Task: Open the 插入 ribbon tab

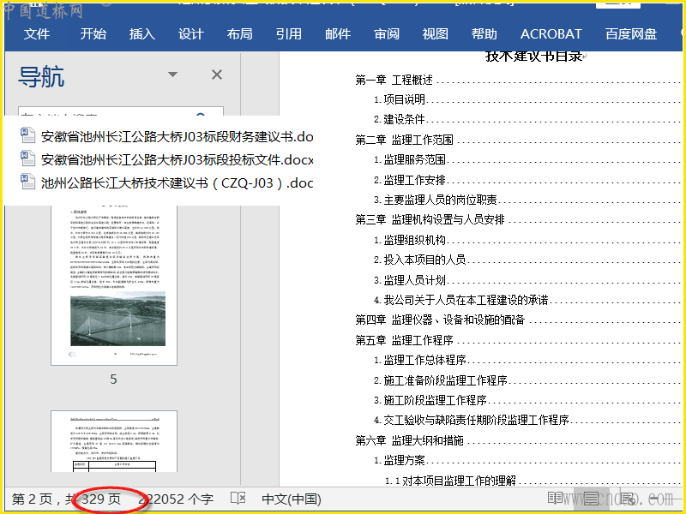Action: tap(141, 33)
